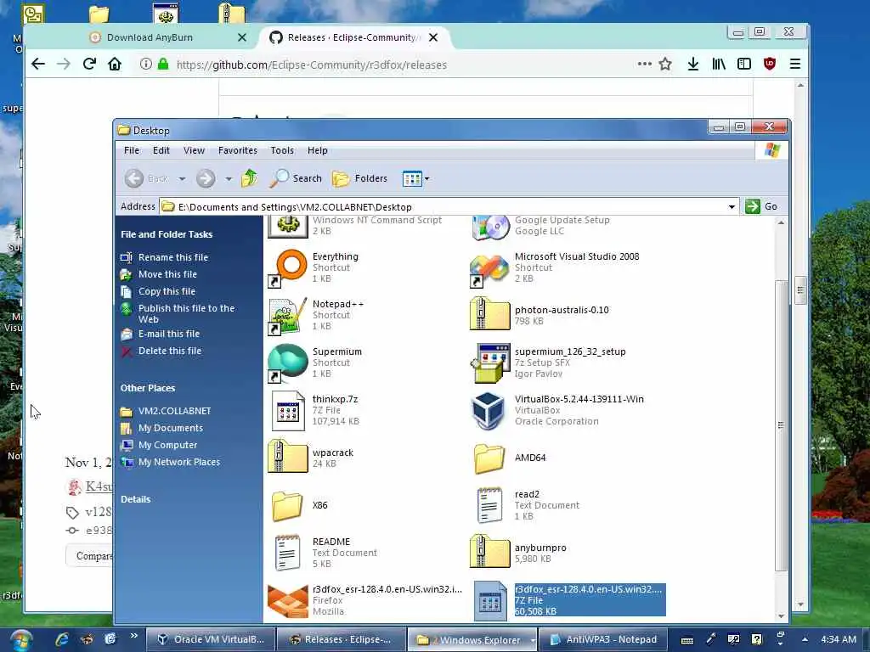The image size is (870, 652).
Task: Open the Forward history dropdown arrow
Action: pyautogui.click(x=229, y=178)
